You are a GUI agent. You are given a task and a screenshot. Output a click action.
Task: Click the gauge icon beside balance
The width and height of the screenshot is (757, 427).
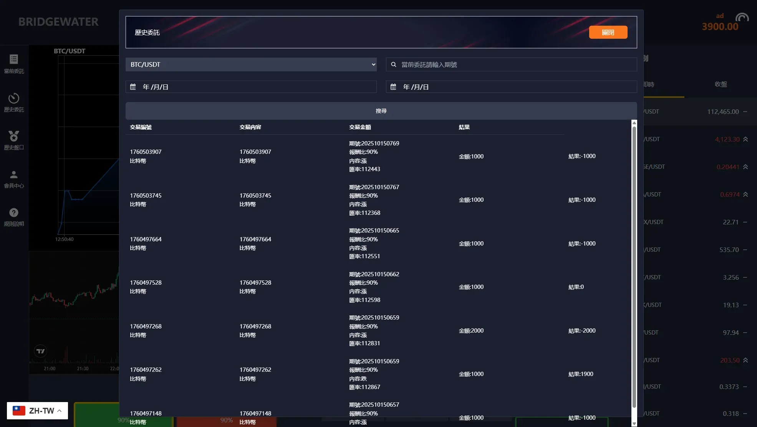click(742, 18)
